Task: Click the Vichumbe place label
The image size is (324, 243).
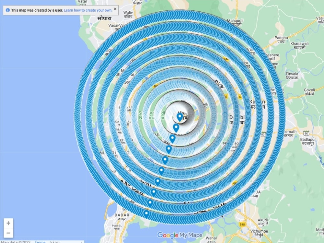Action: pyautogui.click(x=259, y=233)
